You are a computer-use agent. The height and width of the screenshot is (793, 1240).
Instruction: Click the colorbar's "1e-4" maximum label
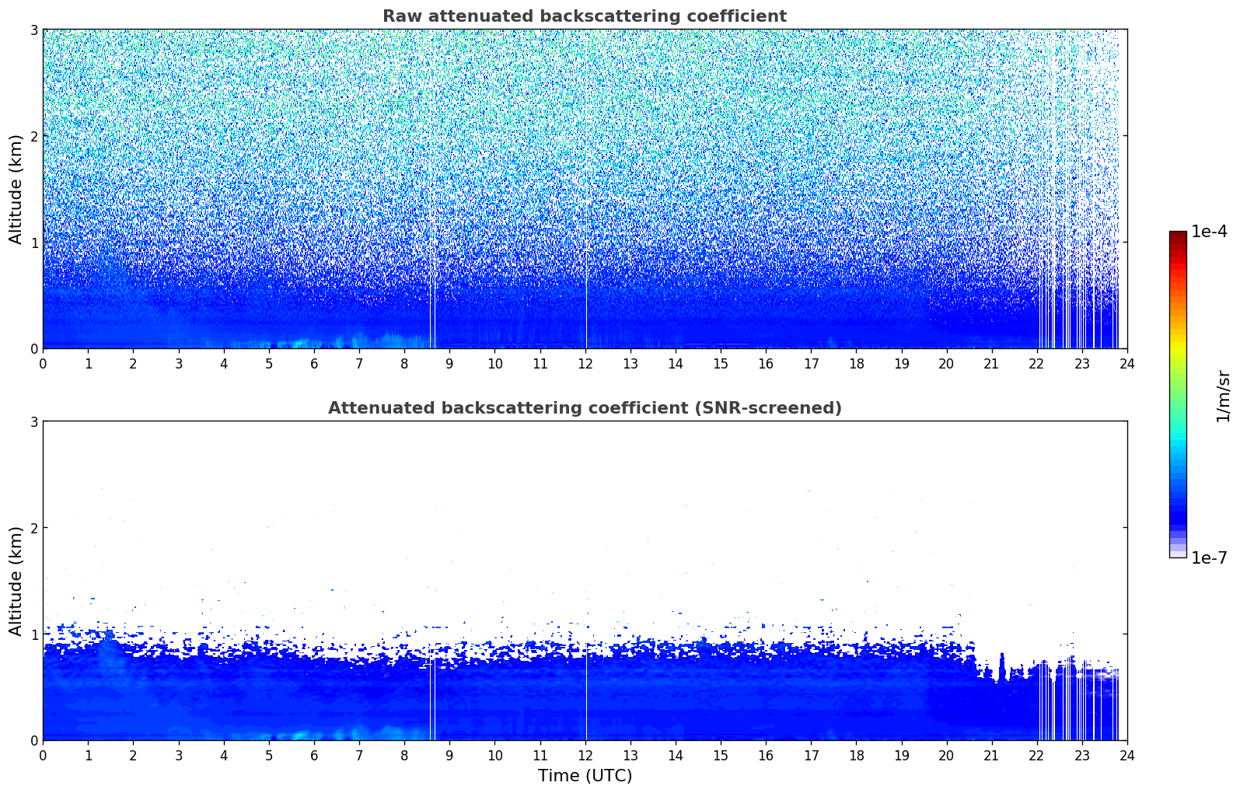click(x=1208, y=232)
